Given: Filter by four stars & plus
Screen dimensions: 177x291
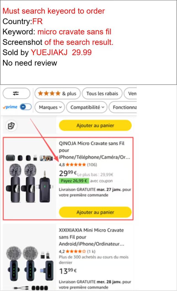Looking at the screenshot, I should point(57,93).
